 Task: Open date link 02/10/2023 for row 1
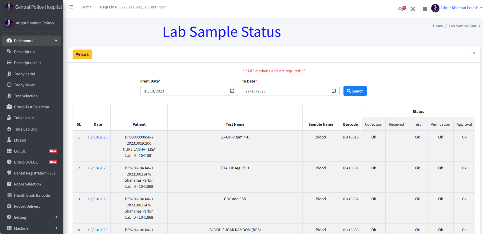[98, 137]
